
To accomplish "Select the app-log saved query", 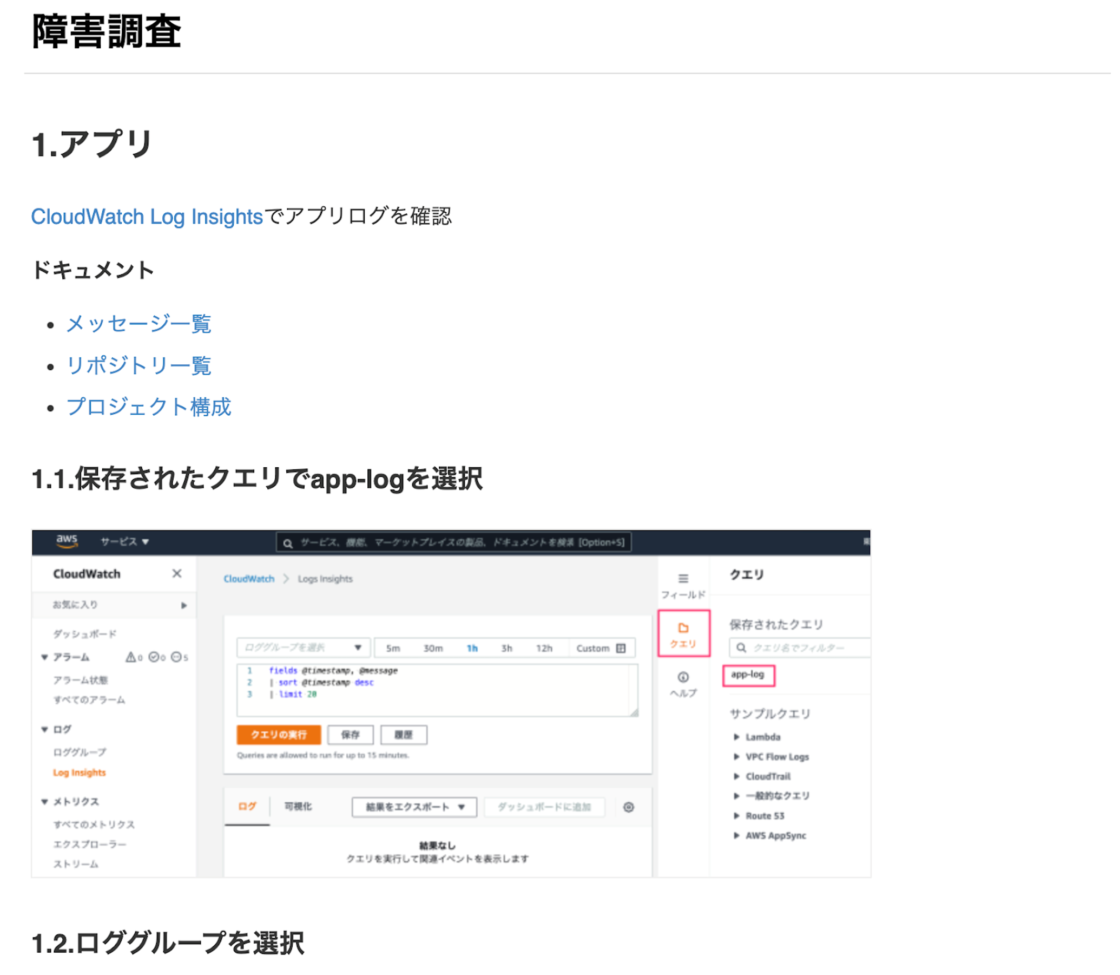I will (x=748, y=675).
